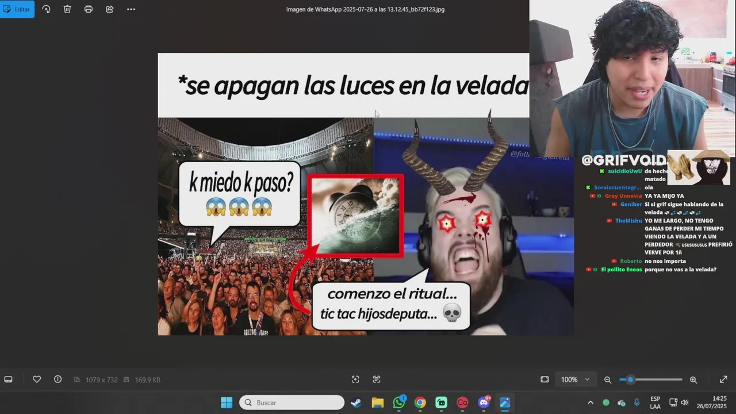The height and width of the screenshot is (414, 736).
Task: Zoom in with the plus magnifier icon
Action: (x=693, y=379)
